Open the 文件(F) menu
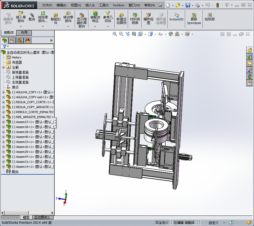Viewport: 254px width, 226px height. click(47, 5)
